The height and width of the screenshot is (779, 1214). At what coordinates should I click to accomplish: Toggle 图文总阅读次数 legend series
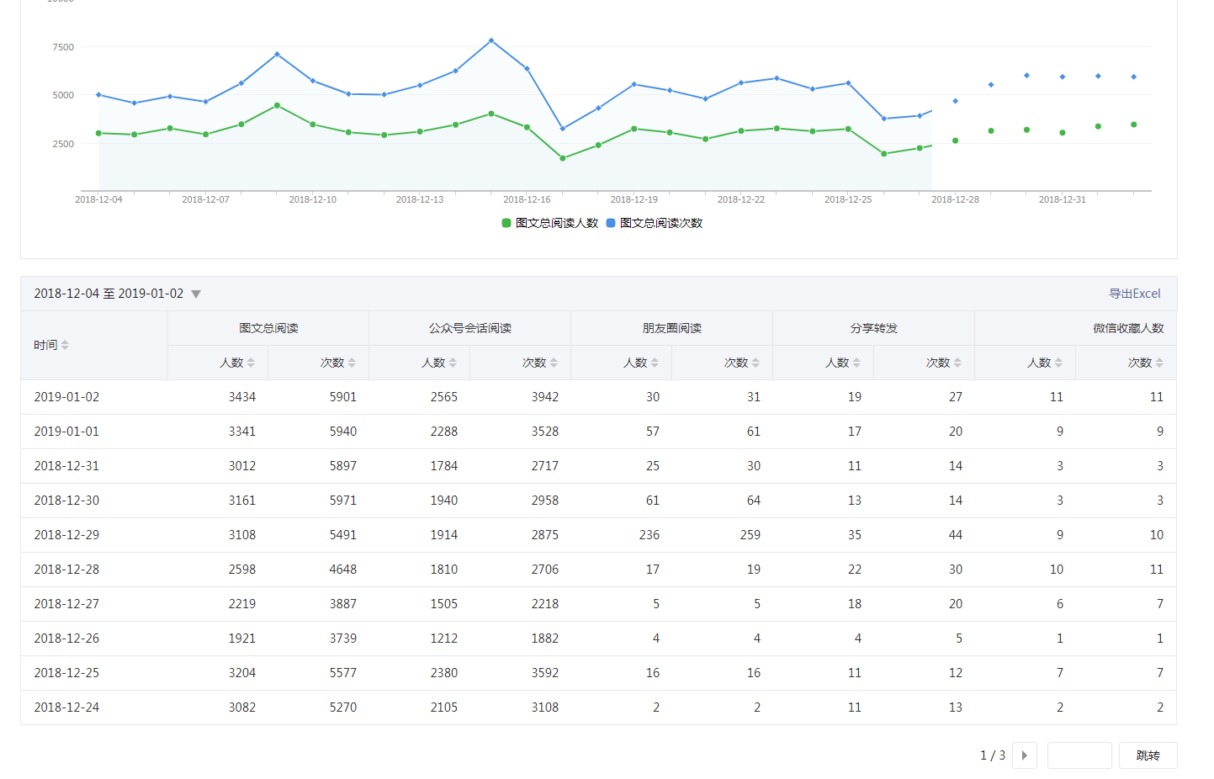(655, 223)
